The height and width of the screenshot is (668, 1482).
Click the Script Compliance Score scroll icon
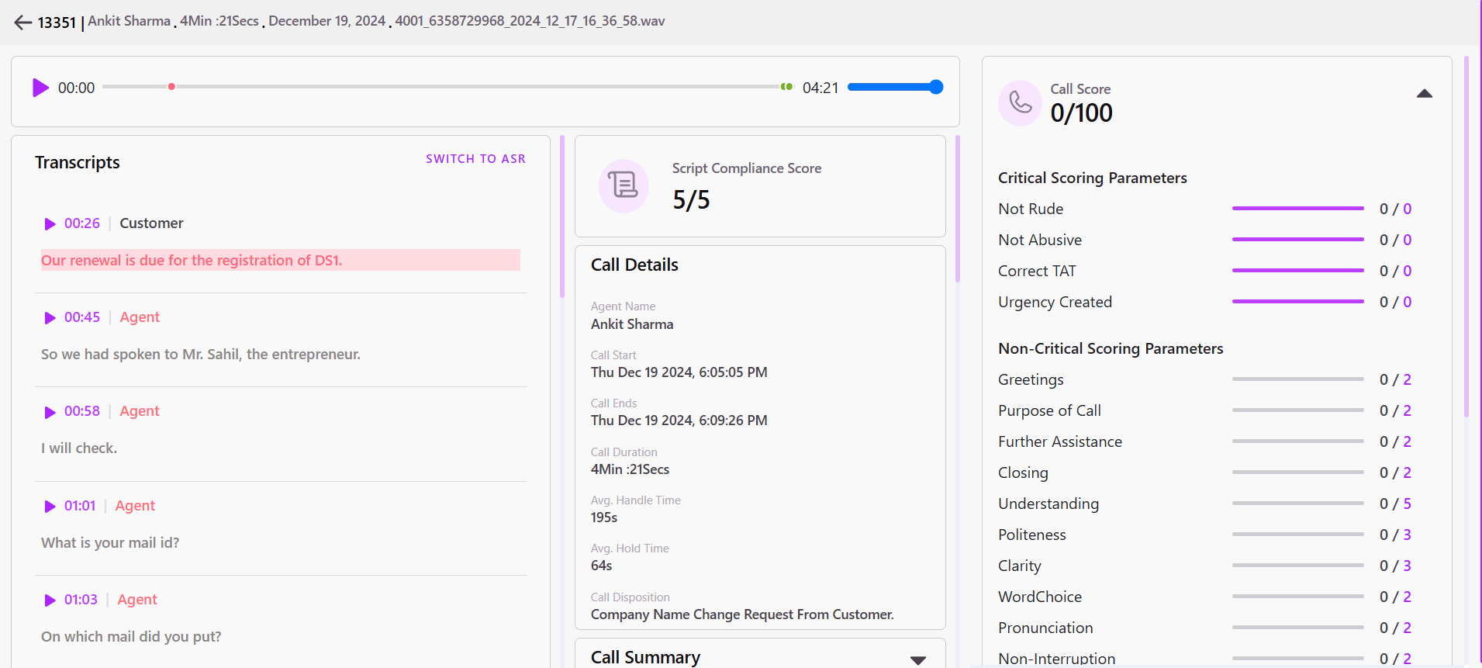[624, 185]
